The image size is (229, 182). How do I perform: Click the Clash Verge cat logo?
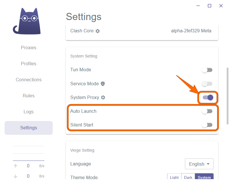pos(27,21)
